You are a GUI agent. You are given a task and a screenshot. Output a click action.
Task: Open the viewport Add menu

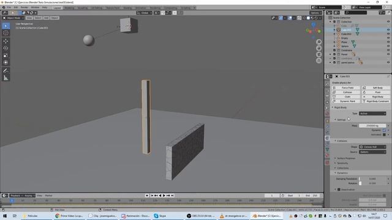pos(47,18)
